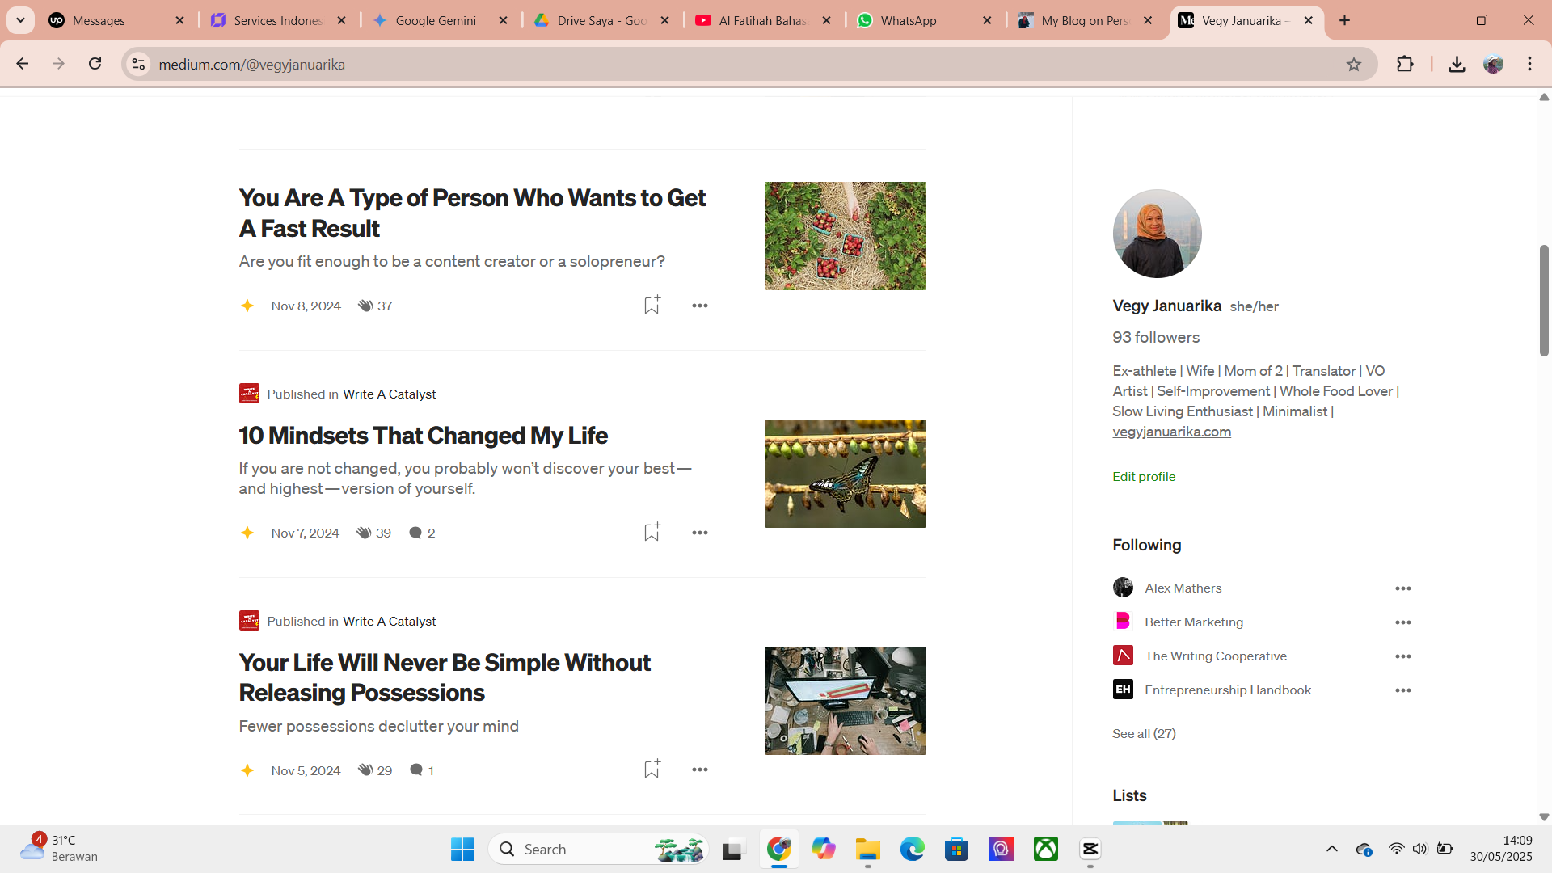Open Chrome downloads icon
The height and width of the screenshot is (873, 1552).
(x=1457, y=64)
